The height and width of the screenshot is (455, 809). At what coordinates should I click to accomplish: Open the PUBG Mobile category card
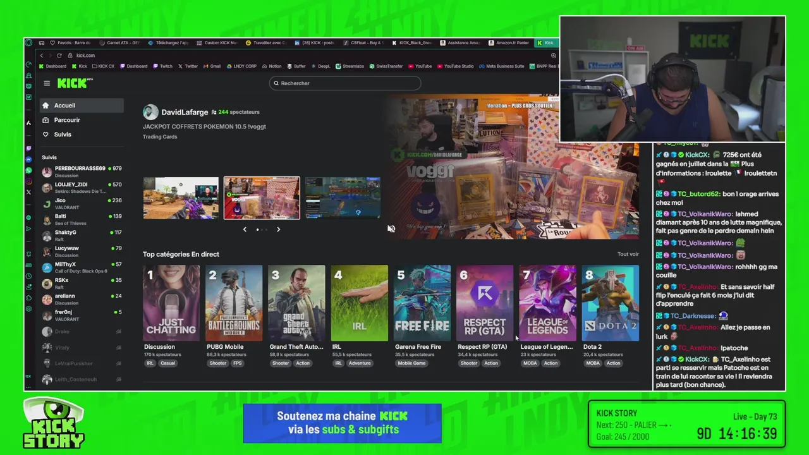click(234, 303)
